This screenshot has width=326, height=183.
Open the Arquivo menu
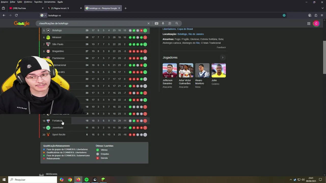click(5, 2)
